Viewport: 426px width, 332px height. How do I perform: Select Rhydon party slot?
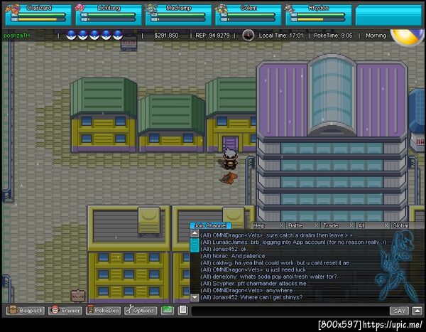coord(318,15)
